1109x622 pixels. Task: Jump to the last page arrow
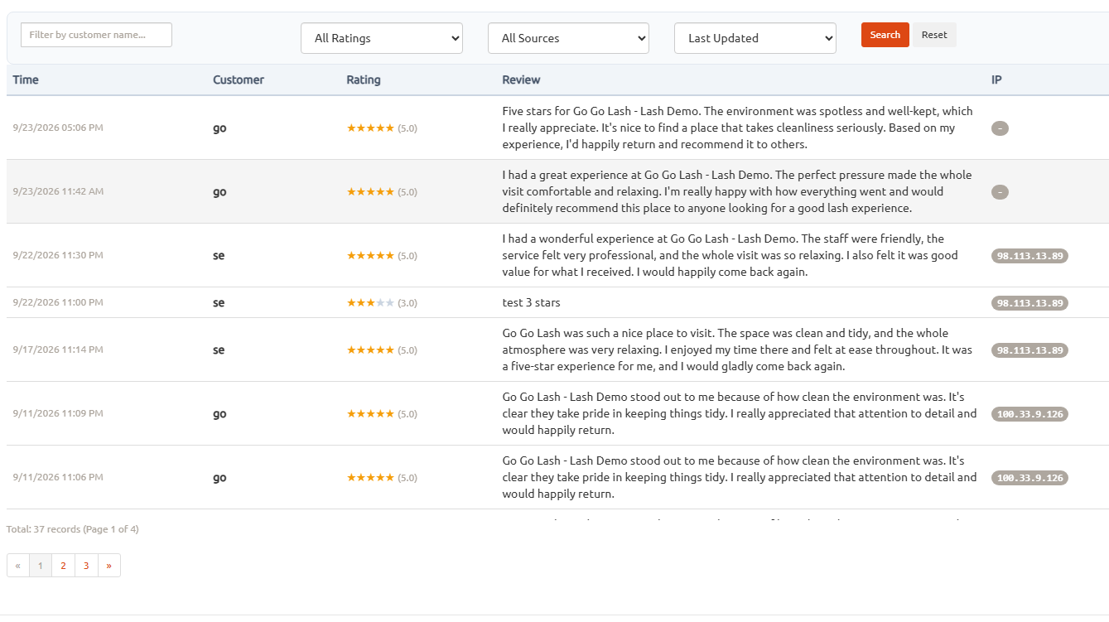pos(109,566)
